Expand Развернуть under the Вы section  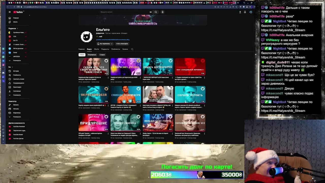tap(17, 95)
